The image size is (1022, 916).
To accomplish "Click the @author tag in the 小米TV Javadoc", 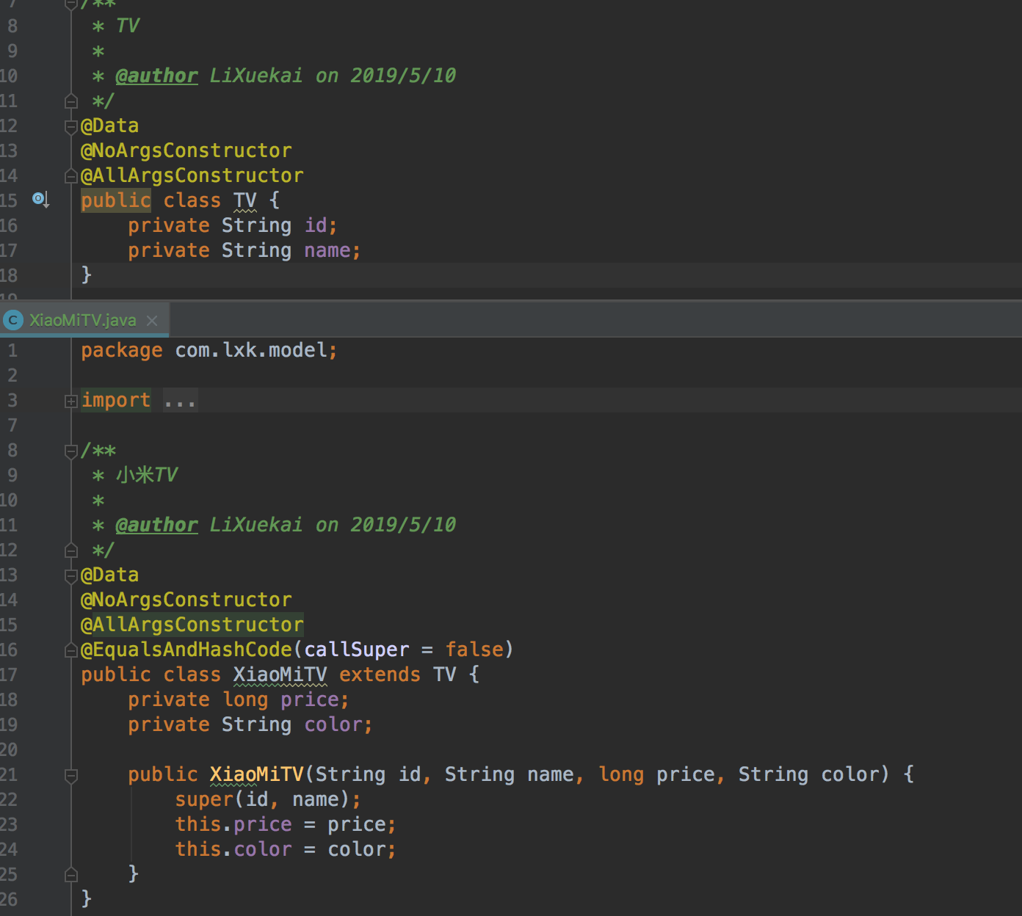I will coord(156,525).
